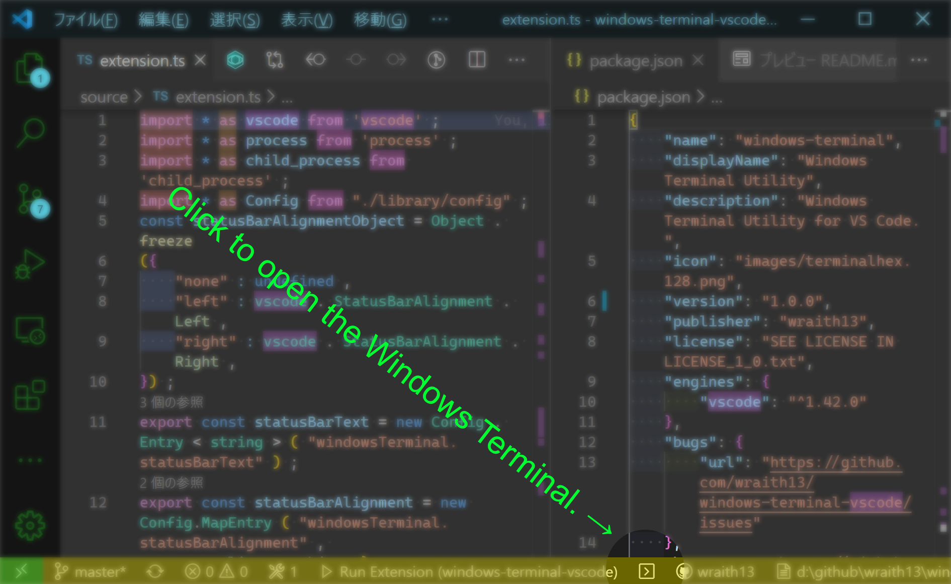This screenshot has height=584, width=951.
Task: Open the 表示(V) menu
Action: click(307, 20)
